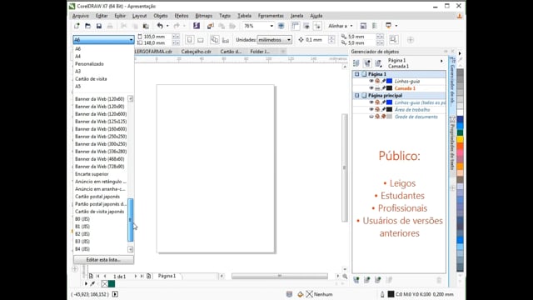The width and height of the screenshot is (533, 300).
Task: Toggle visibility eye of Grade de documento
Action: tap(371, 117)
